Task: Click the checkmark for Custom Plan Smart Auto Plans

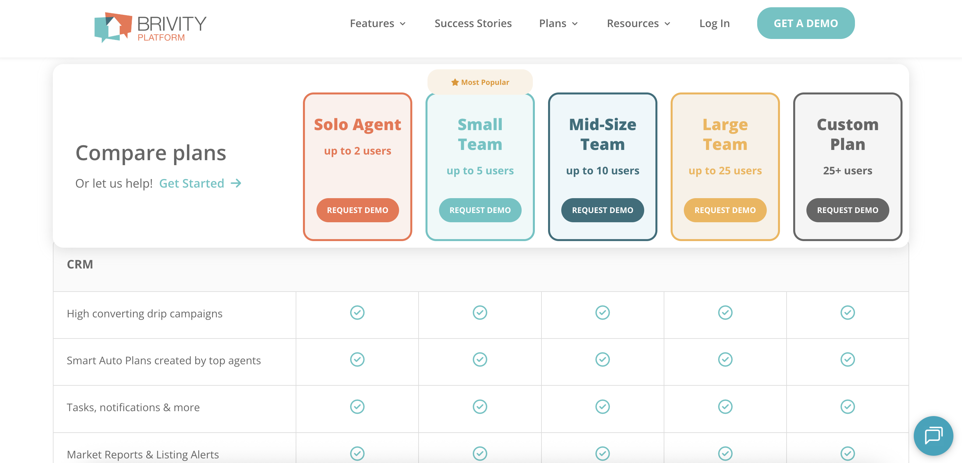Action: (848, 360)
